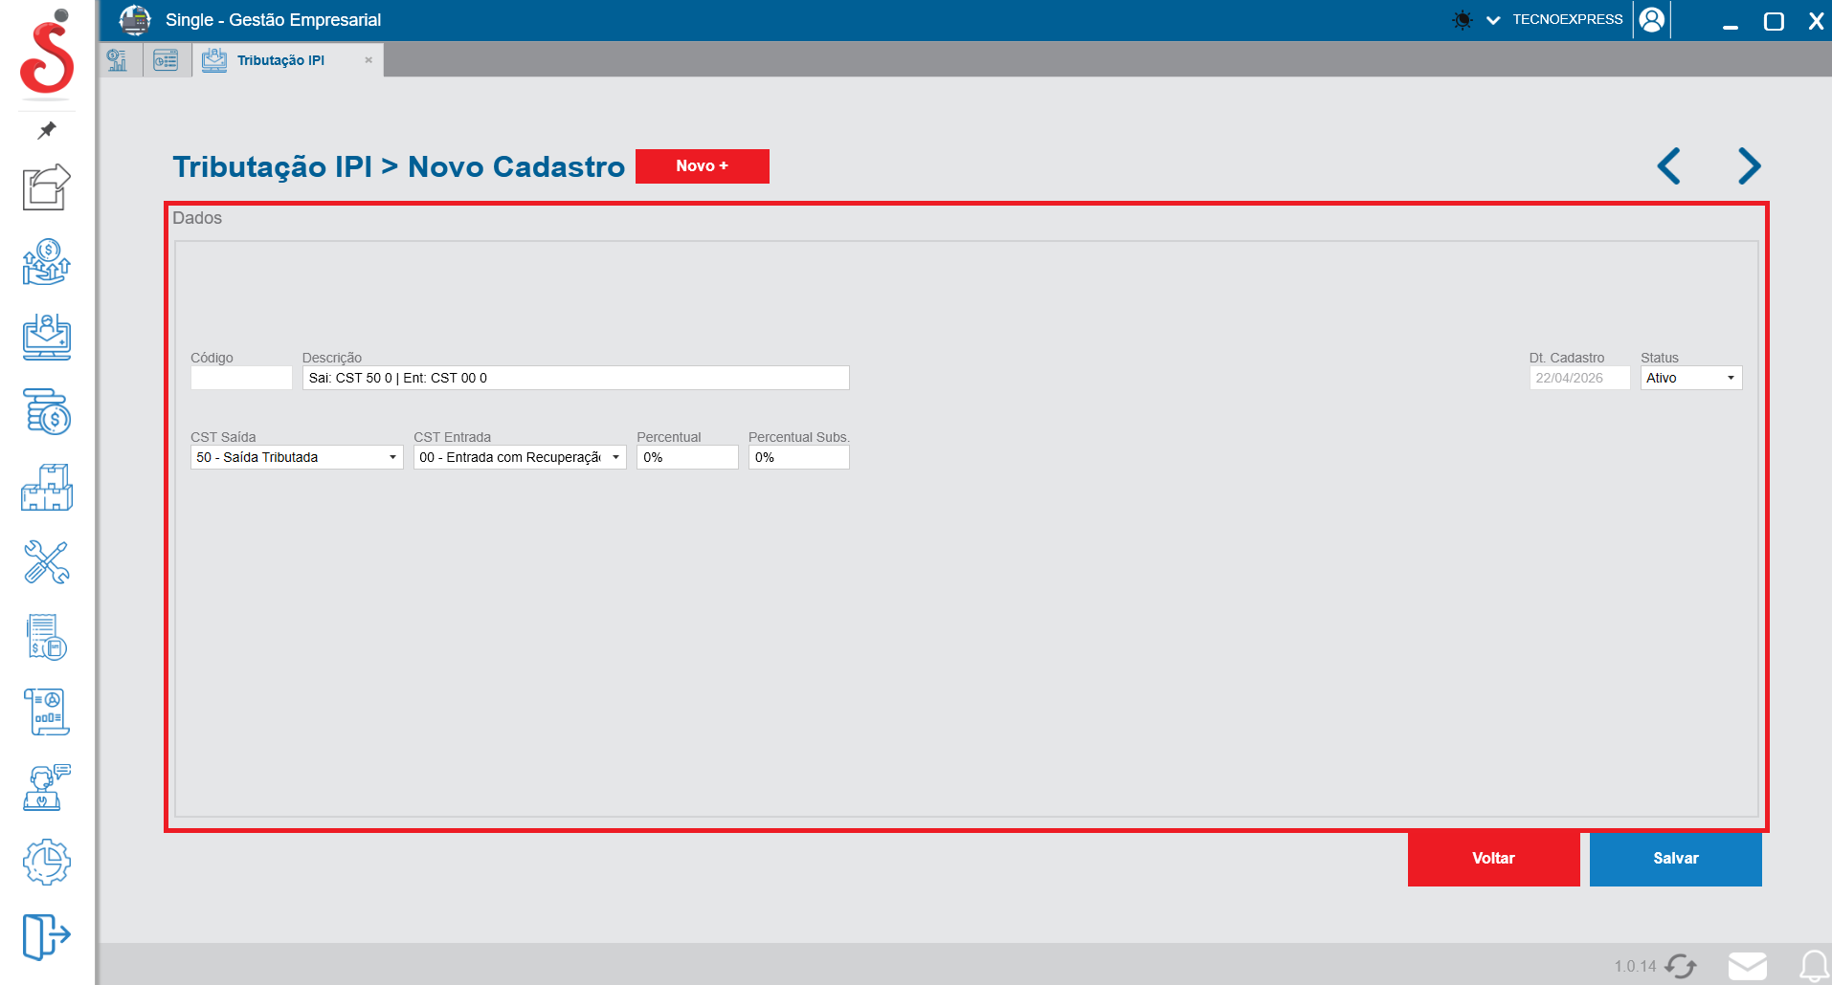The height and width of the screenshot is (985, 1832).
Task: Open the settings gear with clock icon
Action: 46,863
